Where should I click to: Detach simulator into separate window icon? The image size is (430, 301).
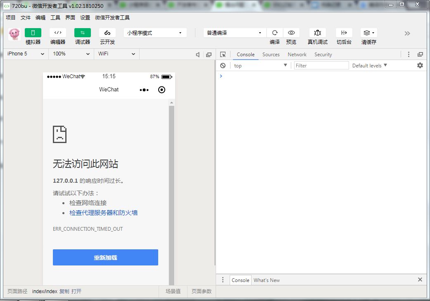click(209, 55)
